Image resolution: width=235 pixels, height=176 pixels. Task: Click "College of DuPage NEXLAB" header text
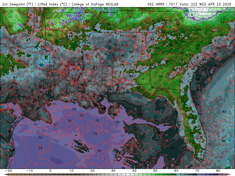(x=95, y=4)
